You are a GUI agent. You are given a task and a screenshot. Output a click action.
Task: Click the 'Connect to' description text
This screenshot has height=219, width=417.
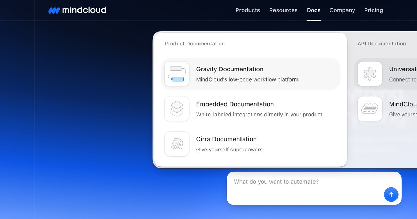(403, 79)
